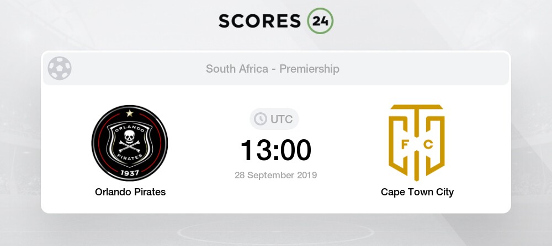552x246 pixels.
Task: Click the 13:00 kickoff time
Action: pos(275,150)
